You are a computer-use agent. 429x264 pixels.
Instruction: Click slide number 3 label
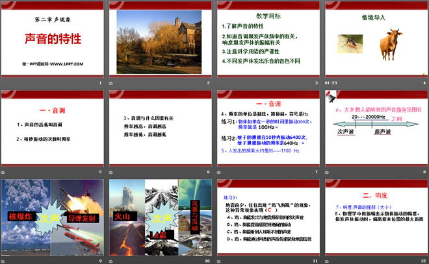coord(317,83)
